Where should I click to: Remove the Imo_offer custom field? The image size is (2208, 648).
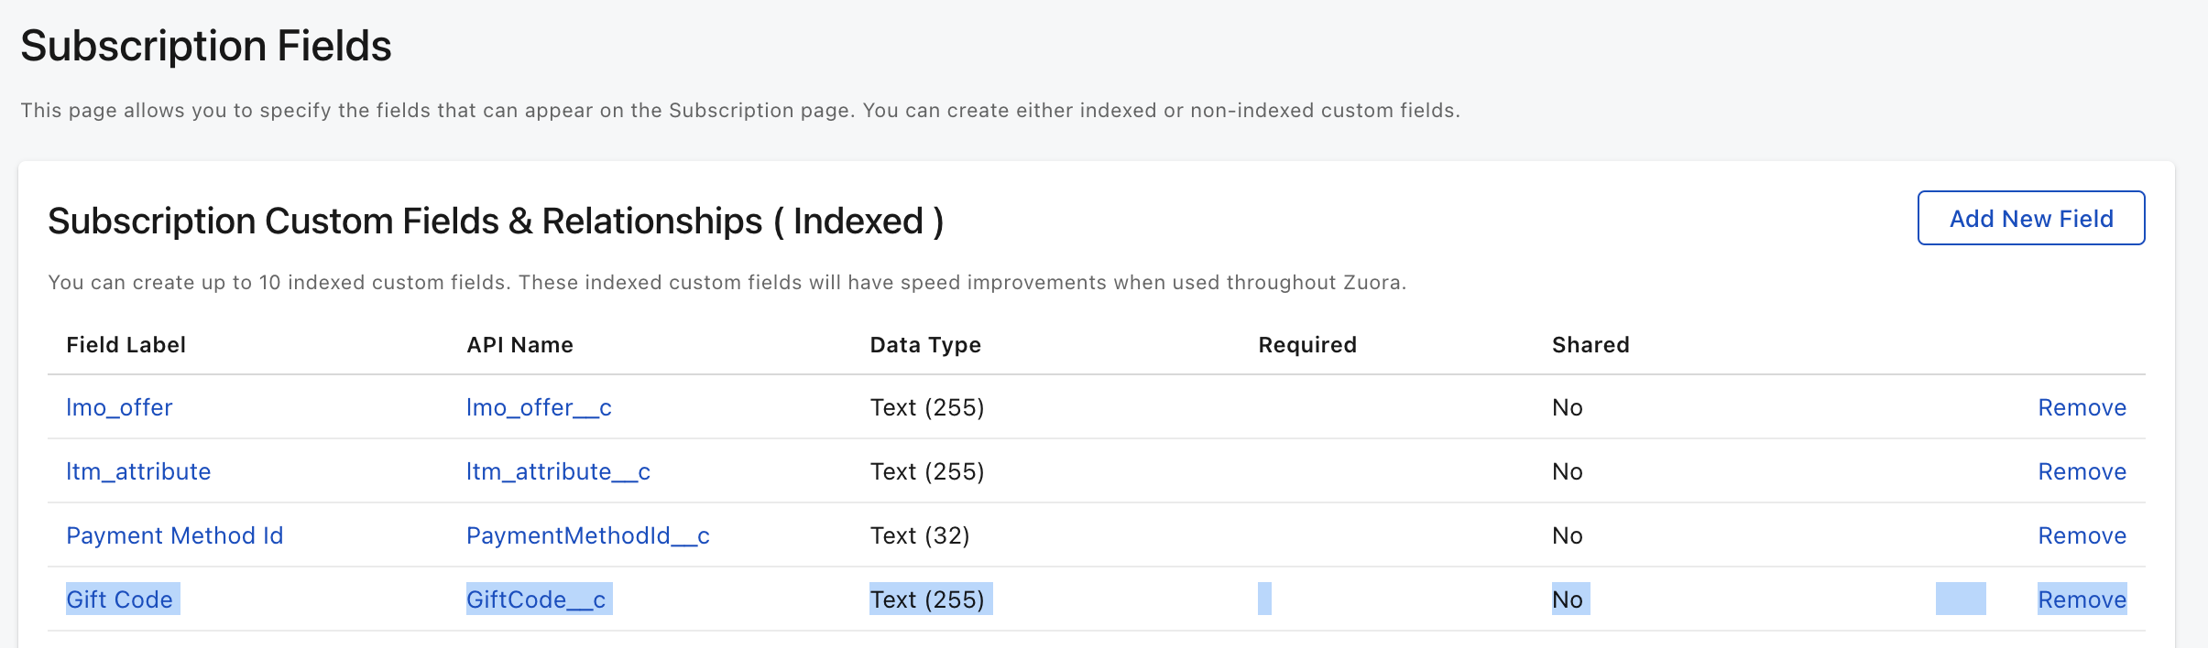(x=2081, y=408)
